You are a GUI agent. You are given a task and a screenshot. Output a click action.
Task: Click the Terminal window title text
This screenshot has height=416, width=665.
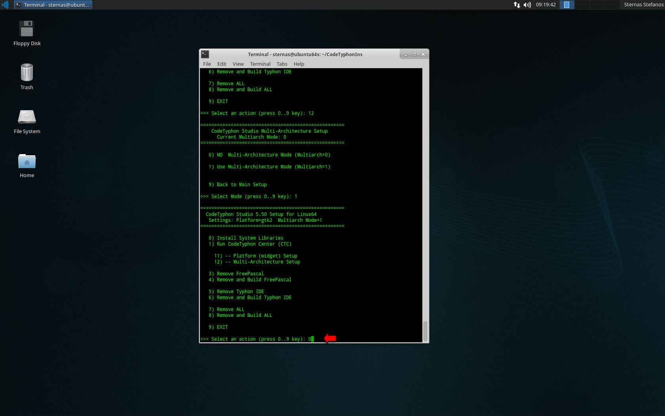click(305, 55)
